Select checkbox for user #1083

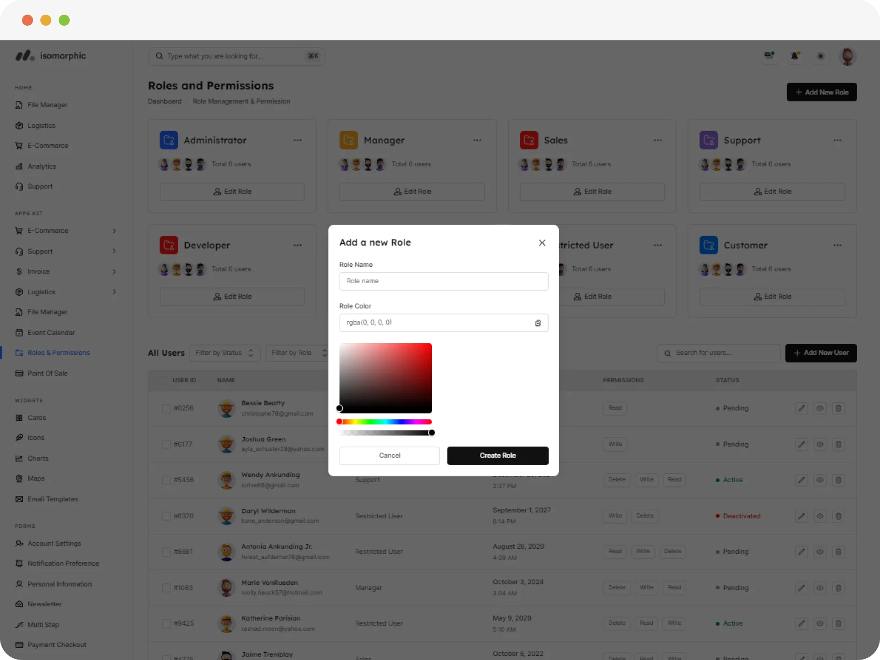166,588
